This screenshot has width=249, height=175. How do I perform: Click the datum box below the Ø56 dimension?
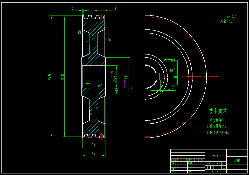(x=116, y=92)
